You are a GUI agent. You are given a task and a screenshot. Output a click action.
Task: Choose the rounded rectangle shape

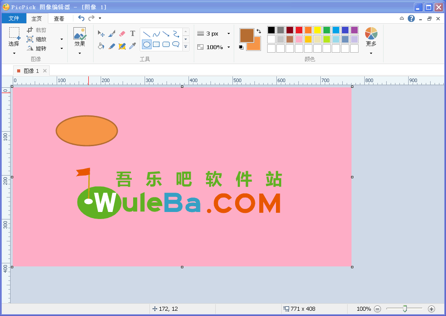tap(166, 44)
